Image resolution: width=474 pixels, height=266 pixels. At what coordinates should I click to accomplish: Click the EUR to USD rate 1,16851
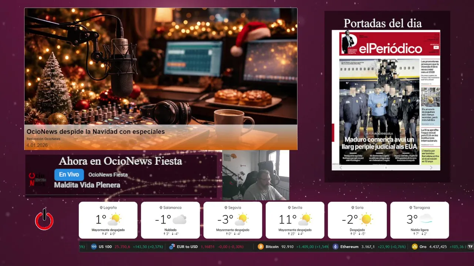tap(207, 247)
